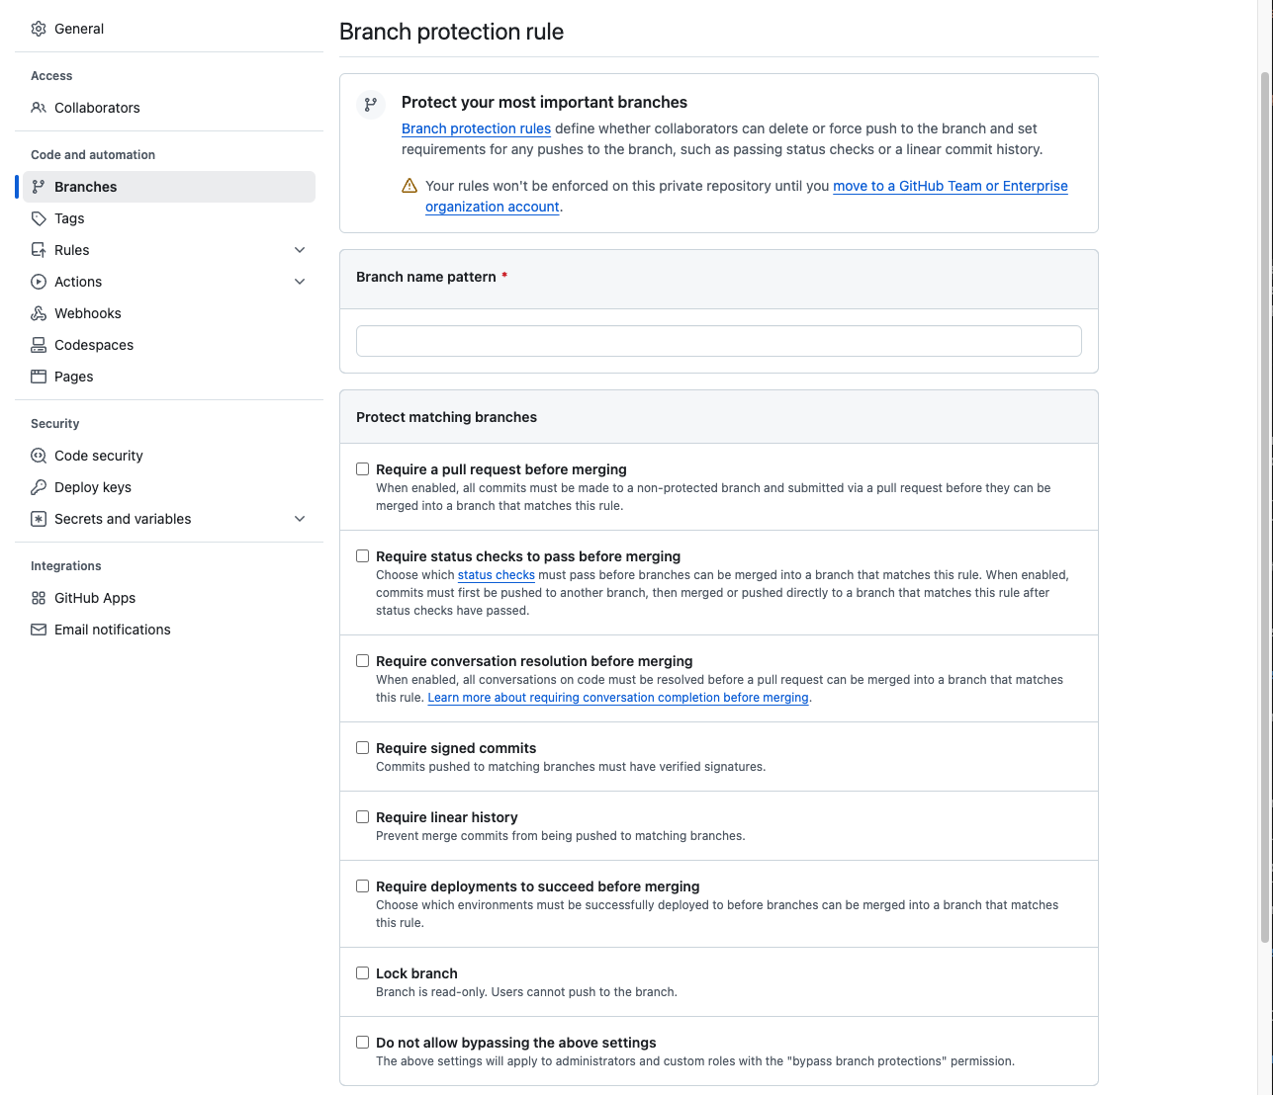Screen dimensions: 1273x1095
Task: Expand the Rules section
Action: click(x=299, y=249)
